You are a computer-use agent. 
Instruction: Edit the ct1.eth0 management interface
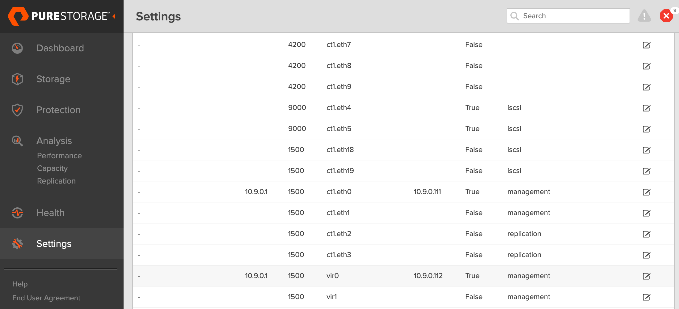coord(647,192)
